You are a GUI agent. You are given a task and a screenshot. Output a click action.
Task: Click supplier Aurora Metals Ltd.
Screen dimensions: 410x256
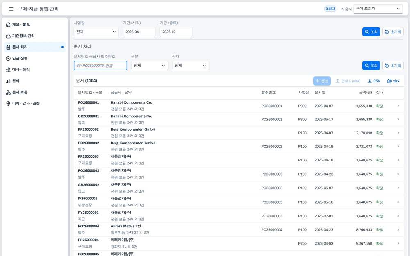[126, 226]
